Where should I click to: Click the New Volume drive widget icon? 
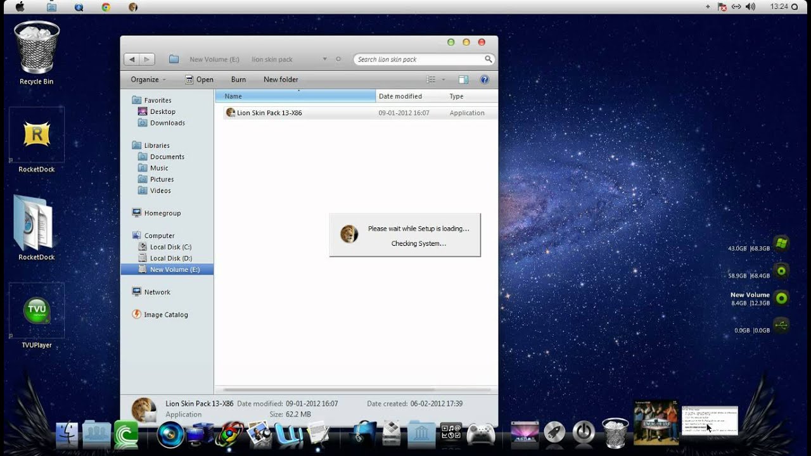tap(781, 298)
